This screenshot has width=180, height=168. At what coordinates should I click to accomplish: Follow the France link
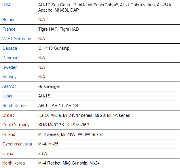9,29
